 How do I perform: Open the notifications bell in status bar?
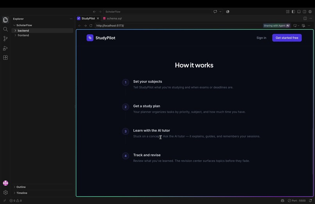pos(310,200)
